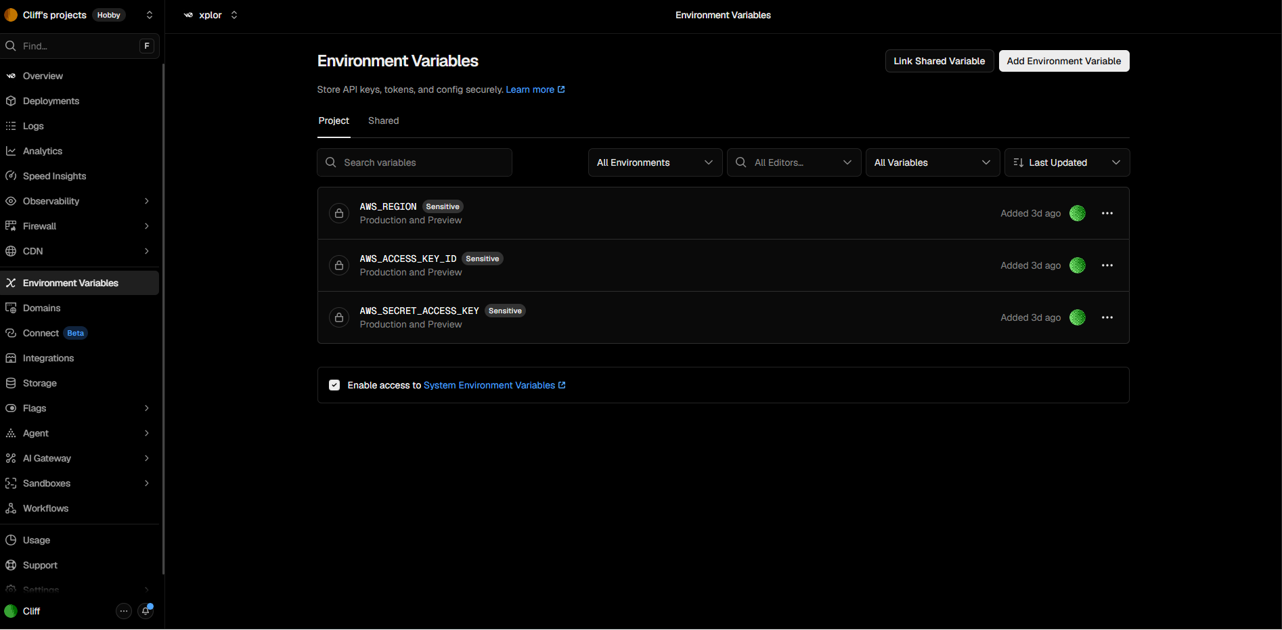This screenshot has width=1282, height=630.
Task: Open the Observability eye icon
Action: coord(11,201)
